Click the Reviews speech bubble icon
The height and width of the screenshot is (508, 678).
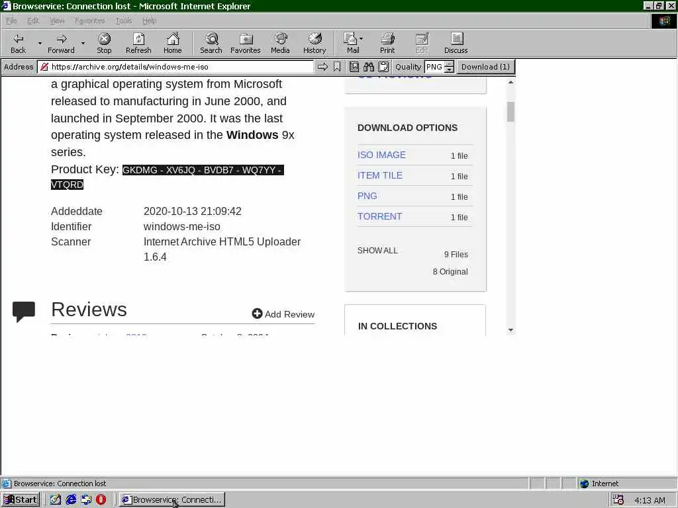click(24, 312)
